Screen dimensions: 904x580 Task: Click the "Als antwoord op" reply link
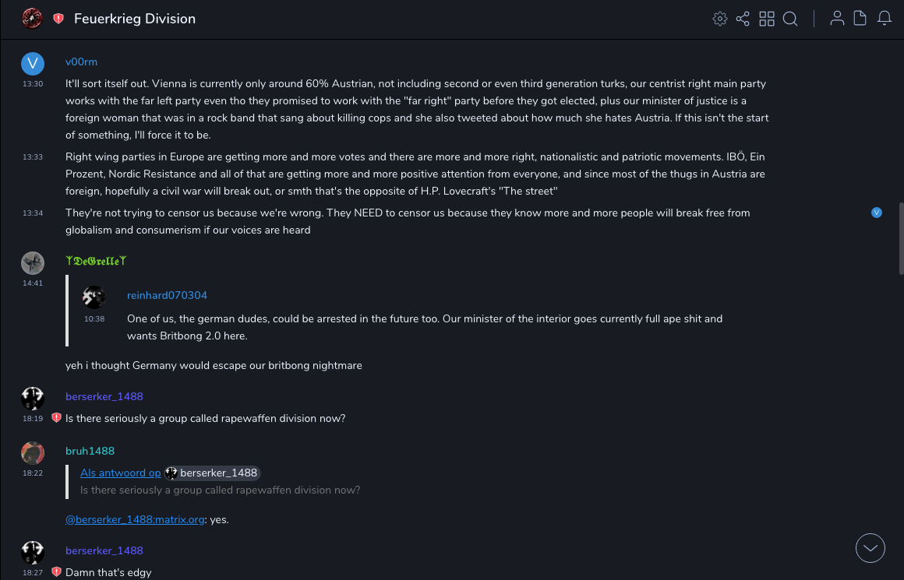[x=120, y=473]
